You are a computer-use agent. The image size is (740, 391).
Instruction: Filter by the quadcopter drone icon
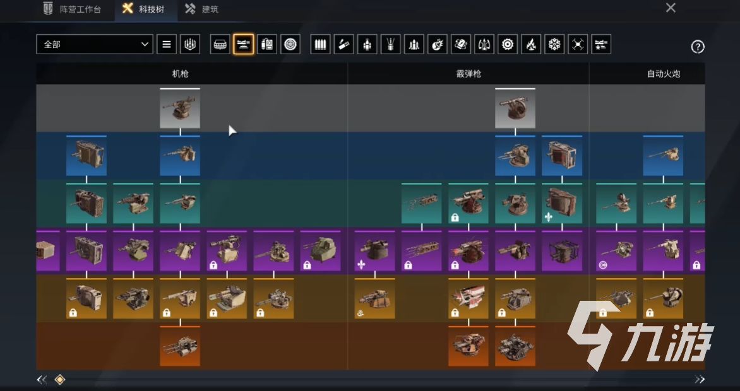(578, 44)
